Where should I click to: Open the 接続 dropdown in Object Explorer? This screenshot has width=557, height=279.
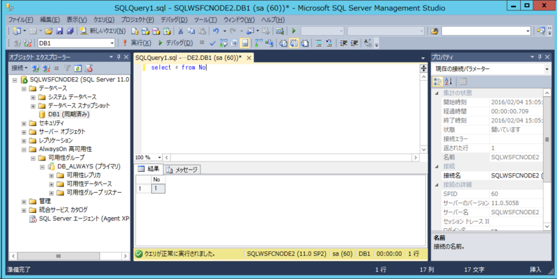19,67
